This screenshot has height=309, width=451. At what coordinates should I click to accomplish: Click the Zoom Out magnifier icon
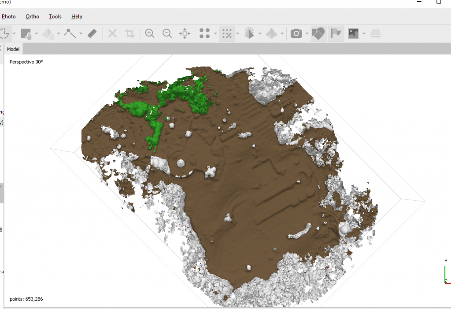click(167, 33)
